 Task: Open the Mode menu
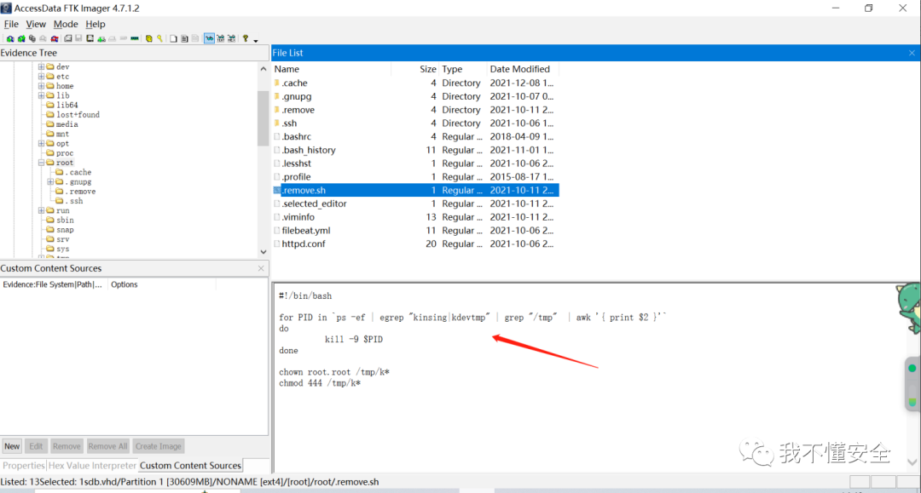click(66, 24)
